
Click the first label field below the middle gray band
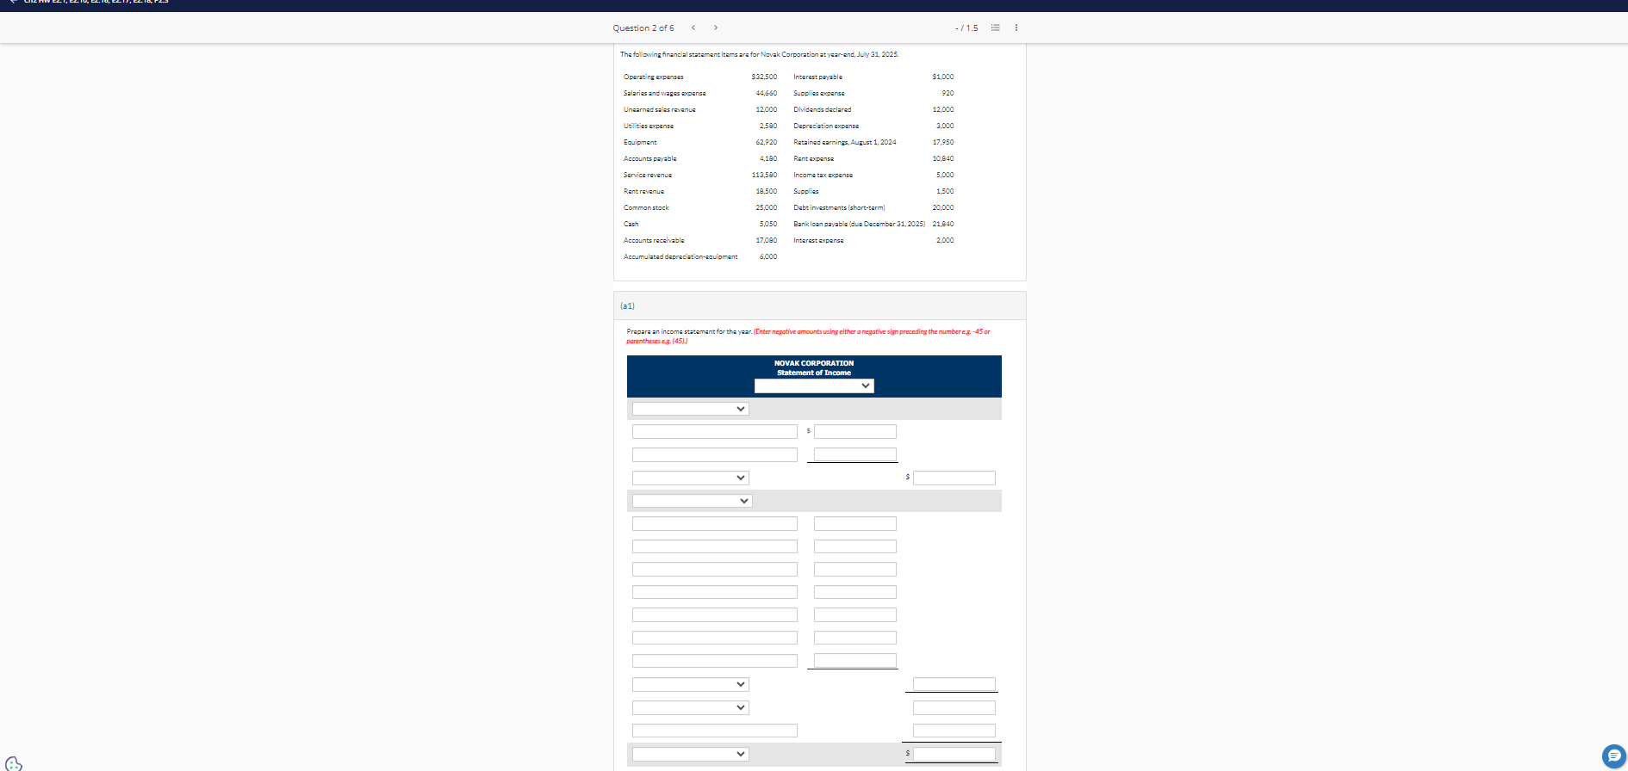pos(715,523)
